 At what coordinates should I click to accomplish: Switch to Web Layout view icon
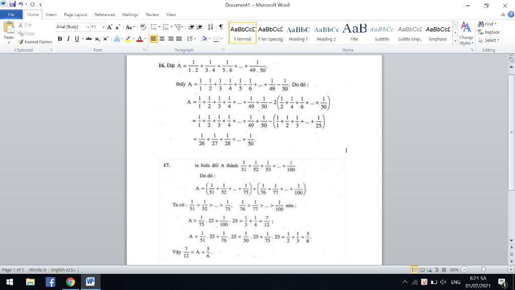pos(430,270)
